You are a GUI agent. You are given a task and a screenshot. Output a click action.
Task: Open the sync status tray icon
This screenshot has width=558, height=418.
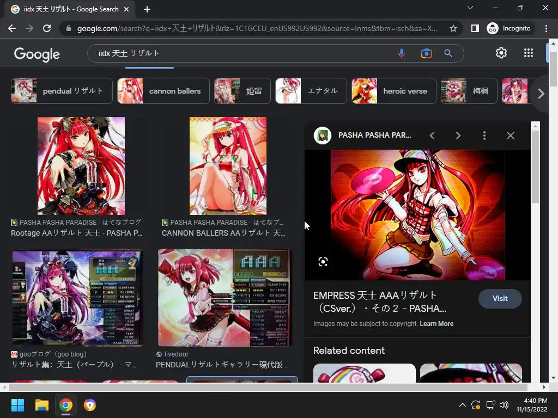tap(476, 405)
